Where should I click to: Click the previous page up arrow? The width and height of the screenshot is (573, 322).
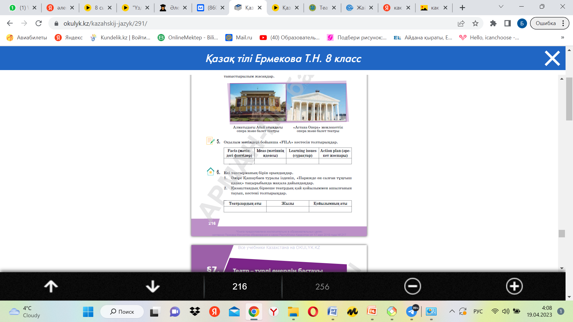(51, 287)
